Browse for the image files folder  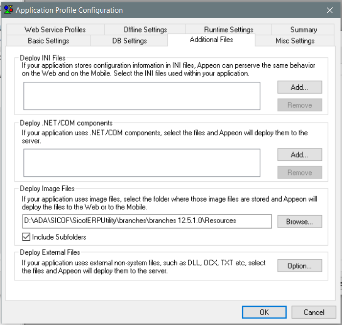pos(299,222)
